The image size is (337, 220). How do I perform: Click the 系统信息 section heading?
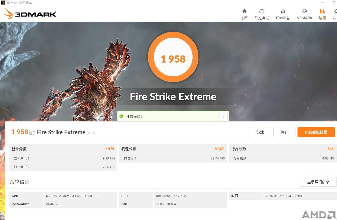tap(20, 182)
